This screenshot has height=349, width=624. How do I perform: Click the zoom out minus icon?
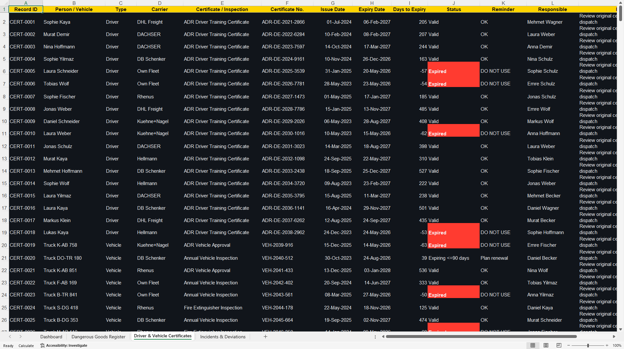[568, 345]
